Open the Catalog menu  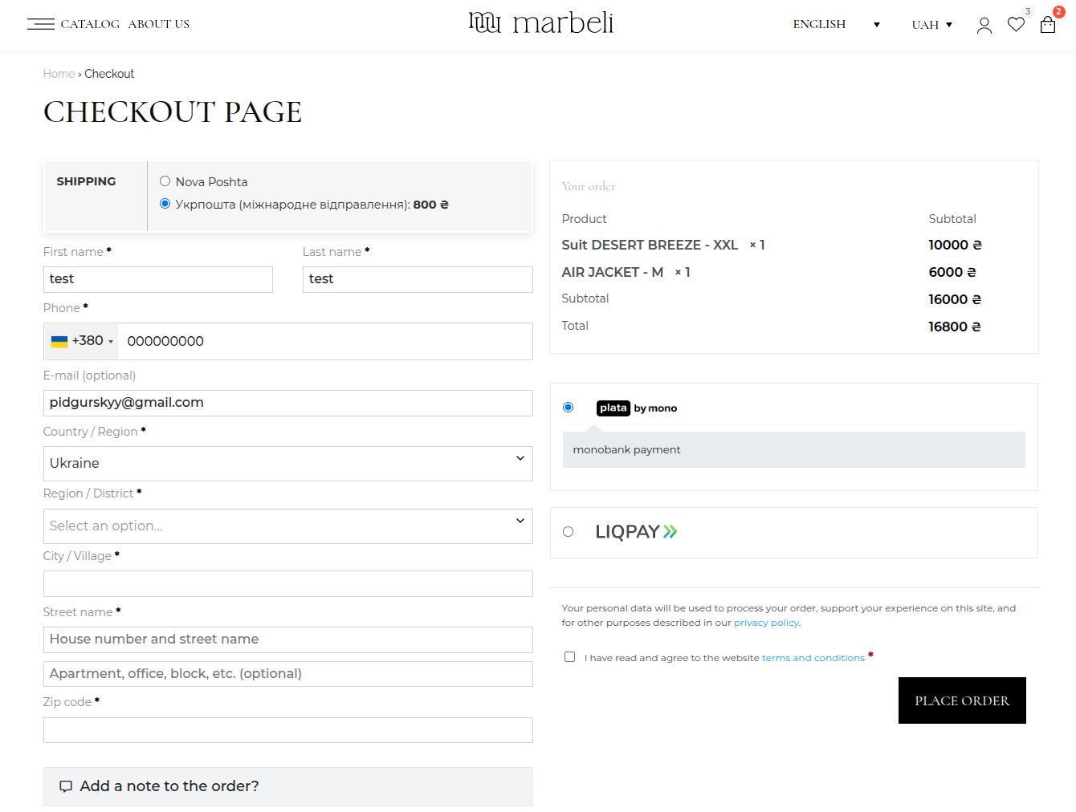pos(90,24)
